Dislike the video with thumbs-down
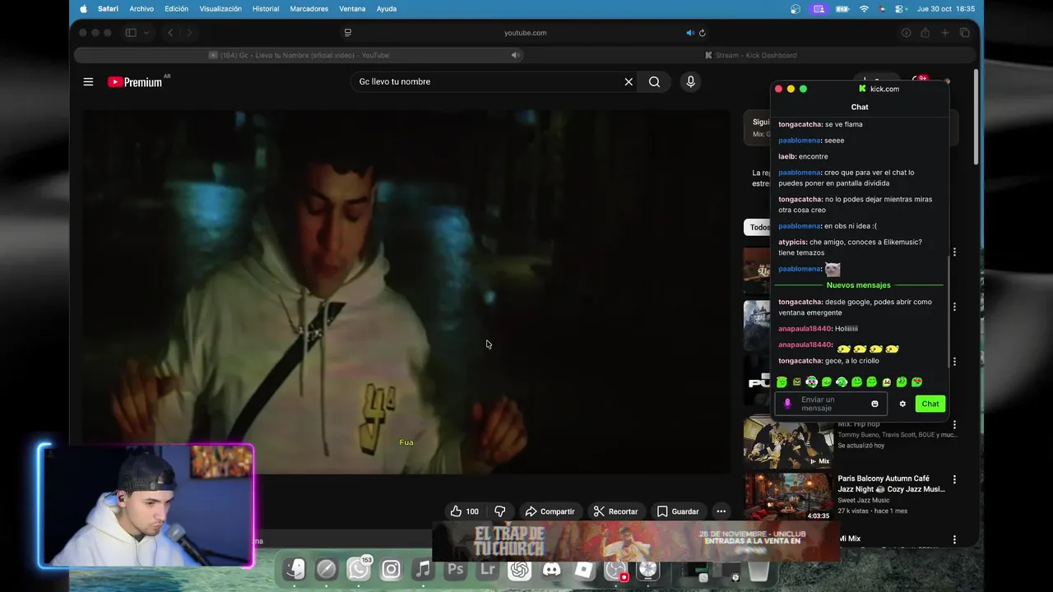The image size is (1053, 592). point(499,511)
